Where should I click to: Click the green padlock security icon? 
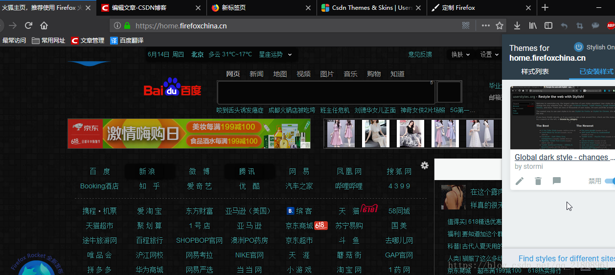click(x=127, y=25)
